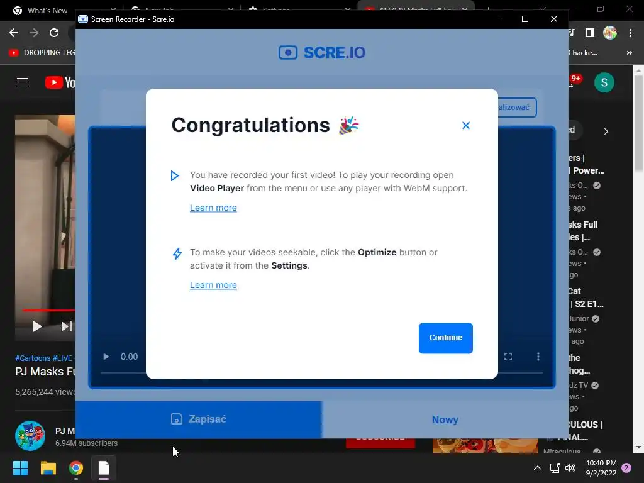Click the 5,265,244 views text
Image resolution: width=644 pixels, height=483 pixels.
45,392
